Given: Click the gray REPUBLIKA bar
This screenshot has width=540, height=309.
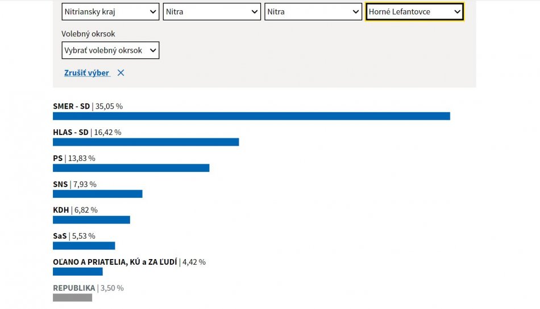Looking at the screenshot, I should pos(72,298).
